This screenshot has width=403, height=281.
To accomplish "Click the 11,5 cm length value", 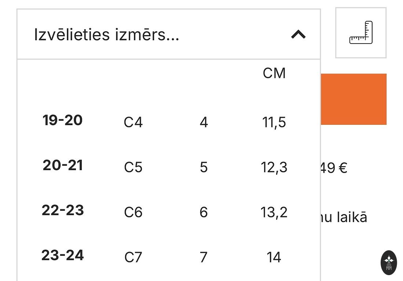I will pos(274,122).
